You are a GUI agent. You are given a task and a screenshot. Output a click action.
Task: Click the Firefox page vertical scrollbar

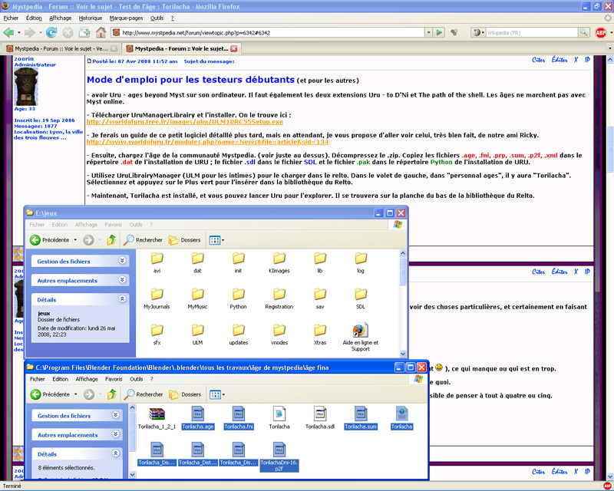click(610, 149)
